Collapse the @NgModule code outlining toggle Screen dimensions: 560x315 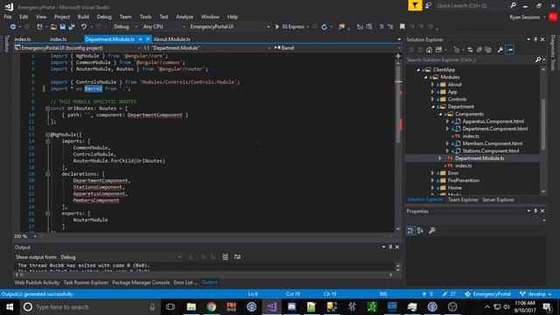[47, 135]
